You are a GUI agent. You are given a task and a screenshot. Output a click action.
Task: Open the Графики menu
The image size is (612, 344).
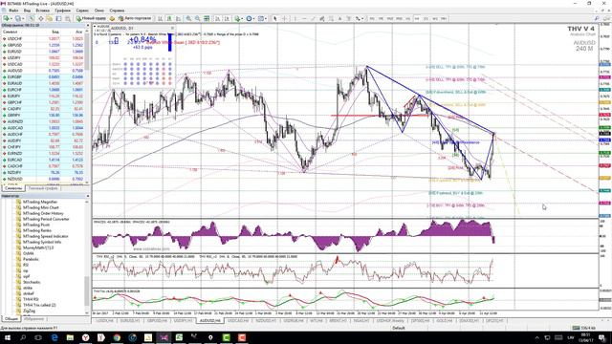click(x=62, y=11)
